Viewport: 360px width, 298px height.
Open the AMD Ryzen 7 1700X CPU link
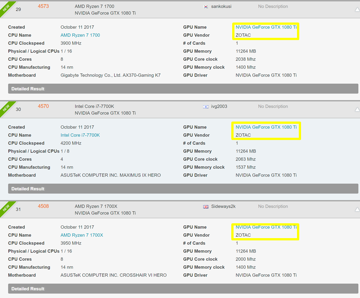pyautogui.click(x=82, y=235)
